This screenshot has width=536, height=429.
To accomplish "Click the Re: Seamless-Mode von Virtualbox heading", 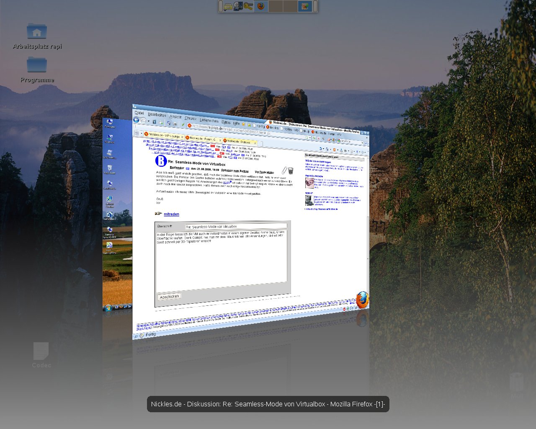I will tap(197, 163).
